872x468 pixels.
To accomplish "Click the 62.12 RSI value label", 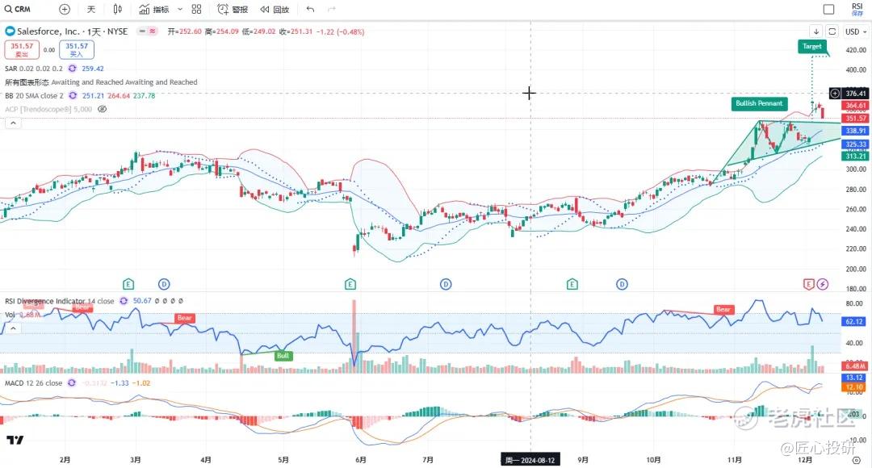I will (x=854, y=321).
